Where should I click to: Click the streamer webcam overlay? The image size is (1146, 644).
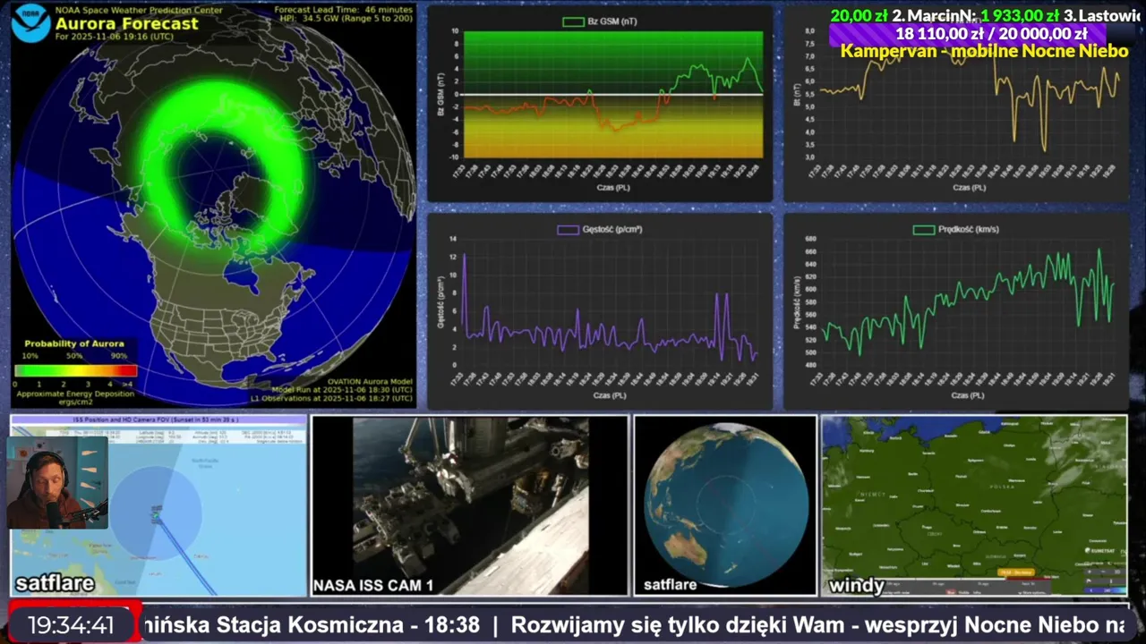(58, 482)
